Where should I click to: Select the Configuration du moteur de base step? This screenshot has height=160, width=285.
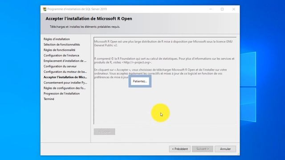click(65, 72)
